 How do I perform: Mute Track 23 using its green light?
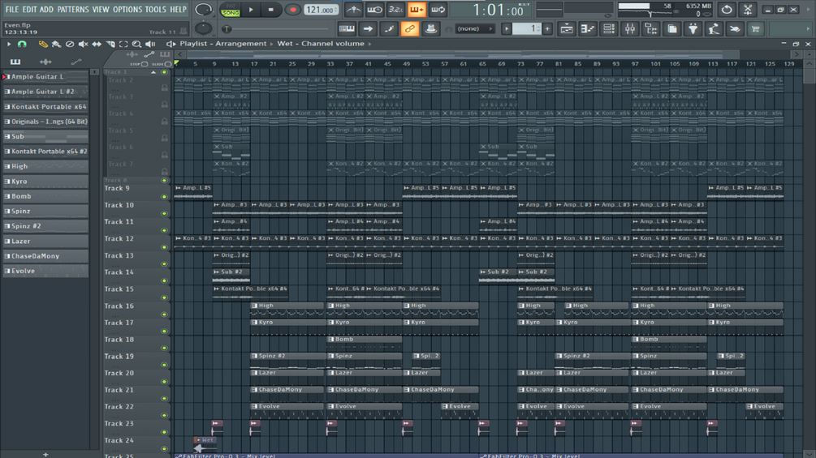tap(165, 432)
